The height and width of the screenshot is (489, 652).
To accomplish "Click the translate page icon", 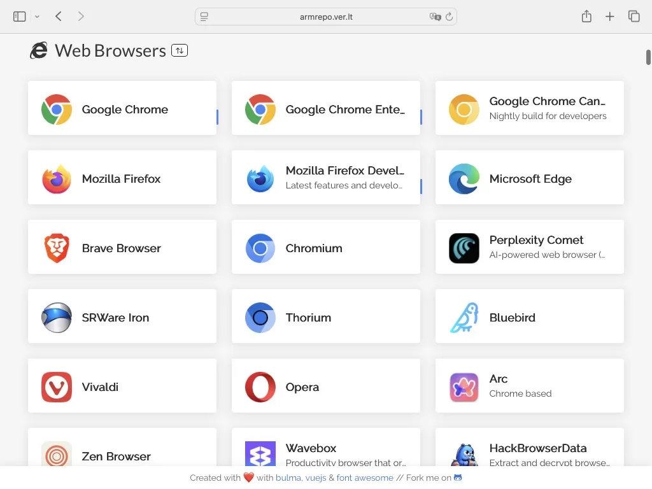I will pyautogui.click(x=435, y=17).
